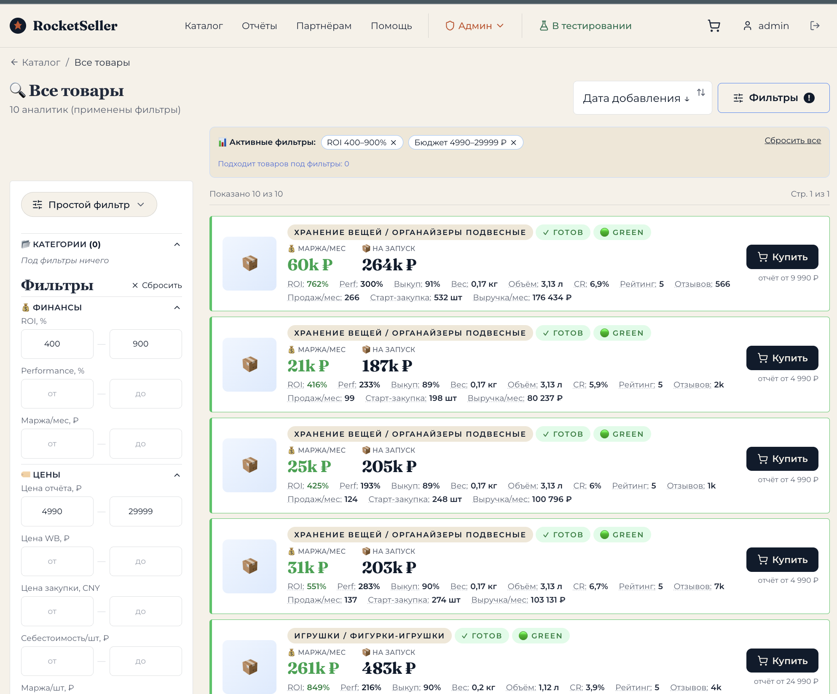The width and height of the screenshot is (837, 694).
Task: Click the category tag on the 25k ₽ product
Action: click(410, 434)
